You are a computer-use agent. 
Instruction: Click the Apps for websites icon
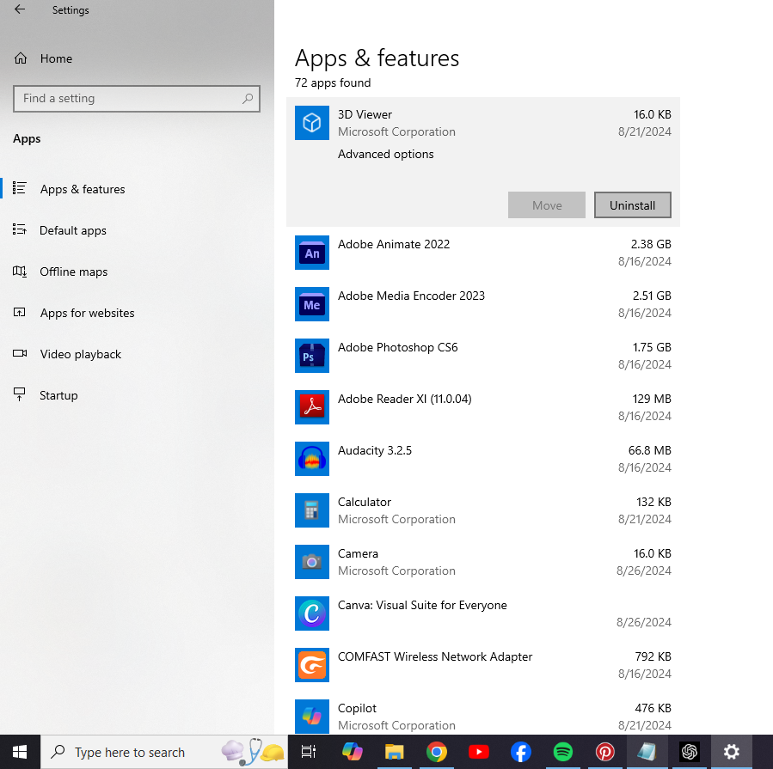[x=19, y=313]
